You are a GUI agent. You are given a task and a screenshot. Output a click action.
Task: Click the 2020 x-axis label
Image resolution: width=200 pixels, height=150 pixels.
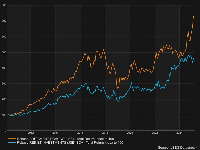130,133
